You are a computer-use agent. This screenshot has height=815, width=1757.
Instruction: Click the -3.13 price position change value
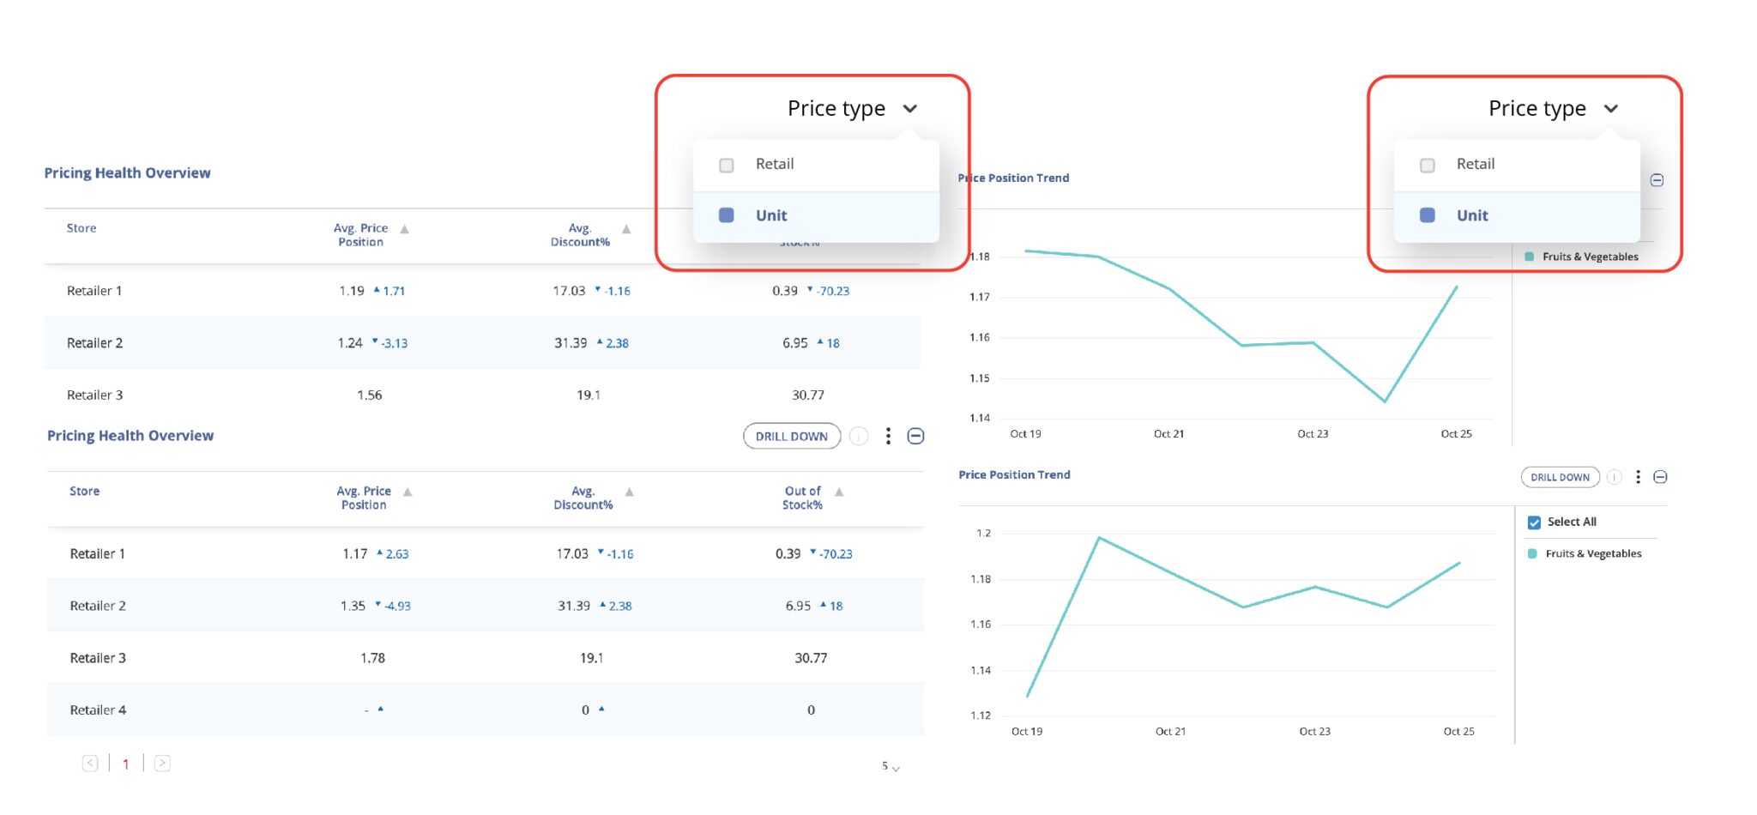[x=395, y=343]
